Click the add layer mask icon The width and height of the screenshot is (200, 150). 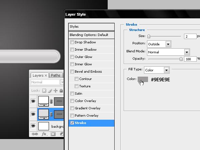(53, 134)
